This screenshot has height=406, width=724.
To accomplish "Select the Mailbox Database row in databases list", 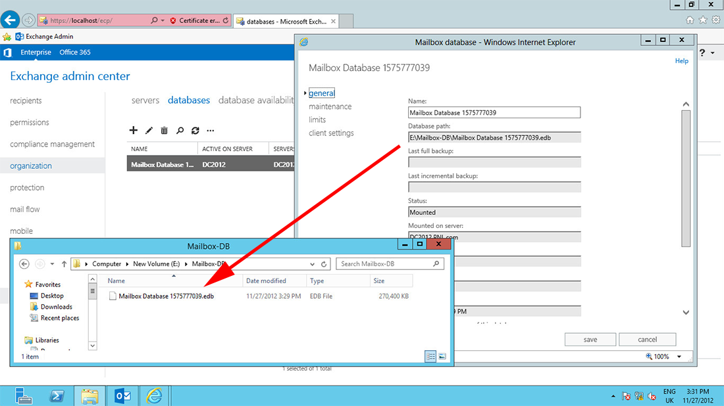I will point(211,164).
